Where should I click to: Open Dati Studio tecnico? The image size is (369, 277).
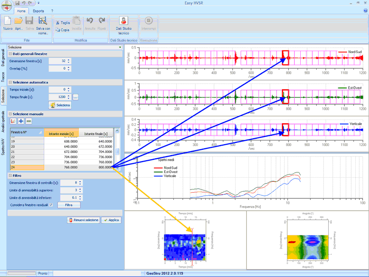124,25
